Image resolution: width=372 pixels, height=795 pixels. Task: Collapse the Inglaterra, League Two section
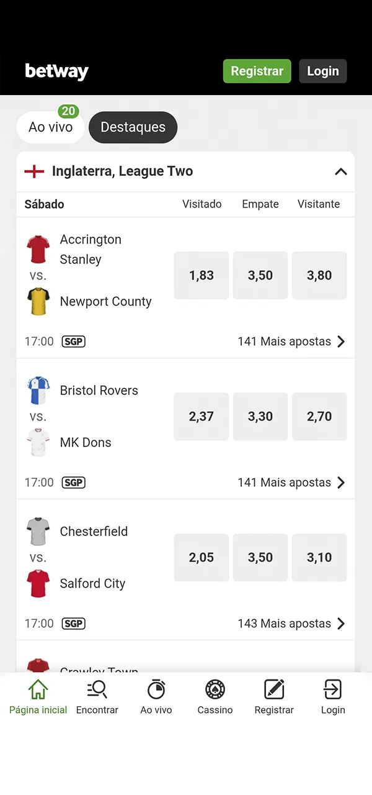340,171
